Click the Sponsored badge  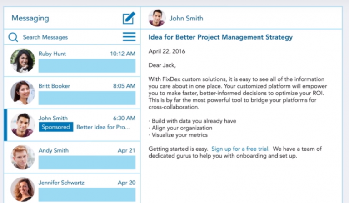click(x=56, y=127)
